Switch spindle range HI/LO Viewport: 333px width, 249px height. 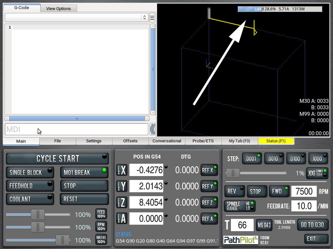click(x=240, y=206)
